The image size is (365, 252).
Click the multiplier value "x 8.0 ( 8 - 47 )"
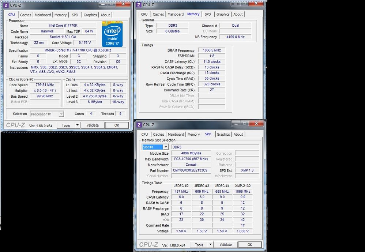coord(45,90)
